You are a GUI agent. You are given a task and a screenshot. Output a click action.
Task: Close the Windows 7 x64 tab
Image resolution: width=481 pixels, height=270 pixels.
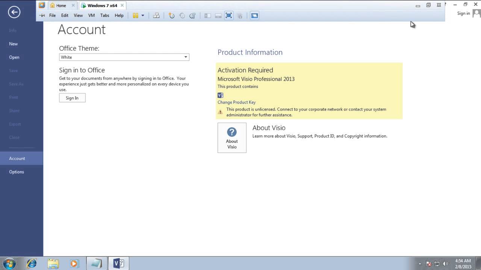pyautogui.click(x=122, y=6)
